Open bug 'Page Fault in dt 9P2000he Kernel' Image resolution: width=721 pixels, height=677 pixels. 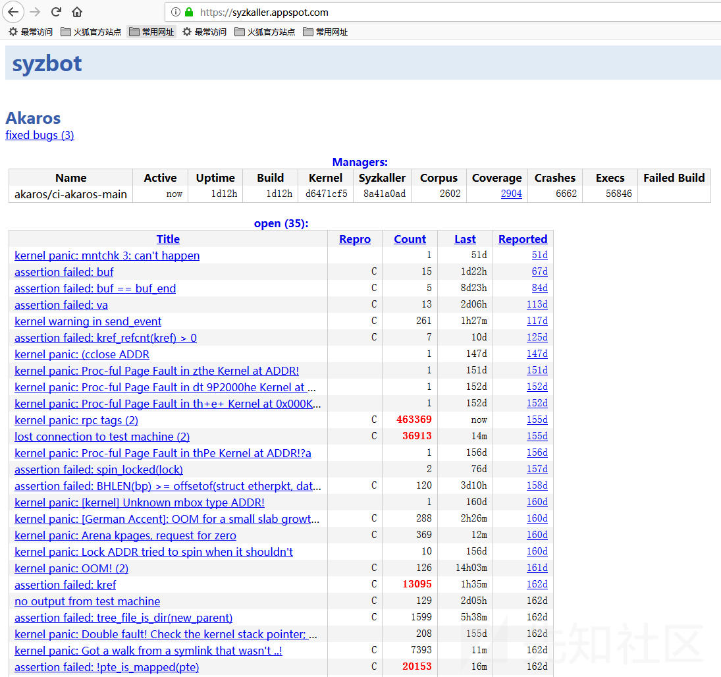pos(165,388)
